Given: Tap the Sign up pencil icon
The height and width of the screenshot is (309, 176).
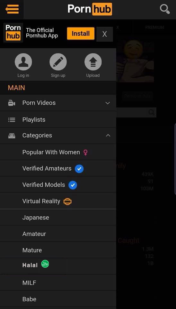Looking at the screenshot, I should click(x=58, y=62).
